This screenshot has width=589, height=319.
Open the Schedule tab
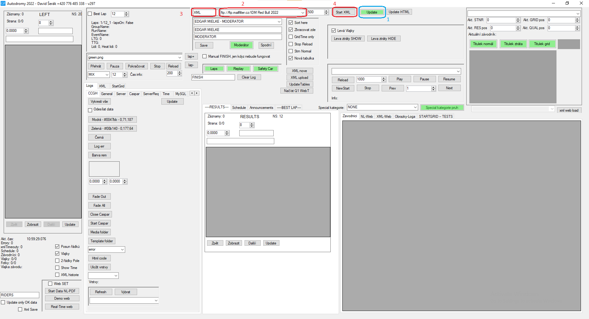(x=239, y=108)
